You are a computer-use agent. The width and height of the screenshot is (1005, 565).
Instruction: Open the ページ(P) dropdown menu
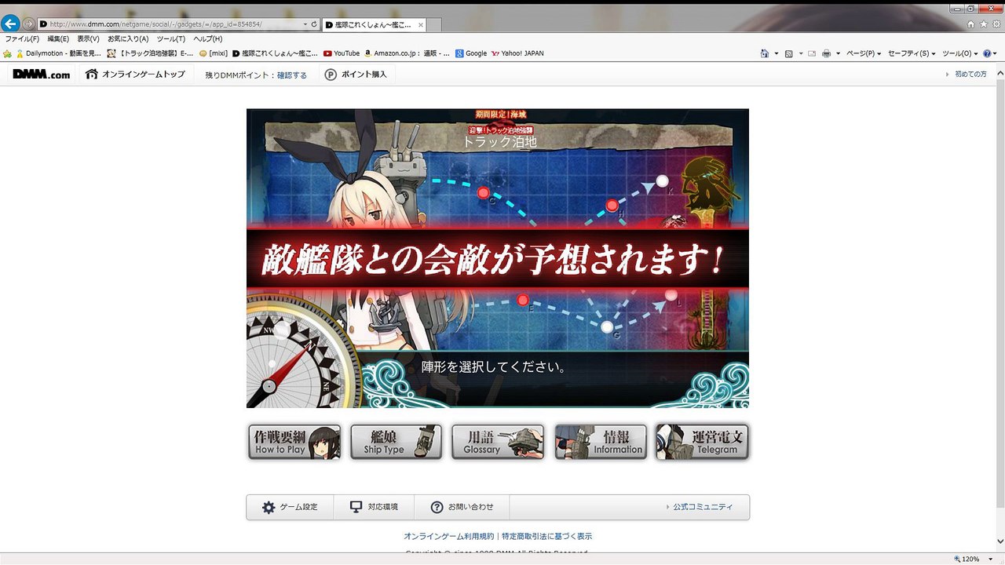pyautogui.click(x=864, y=53)
